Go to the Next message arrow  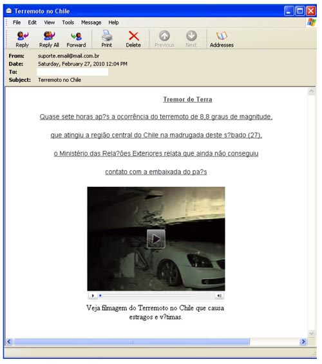point(191,39)
